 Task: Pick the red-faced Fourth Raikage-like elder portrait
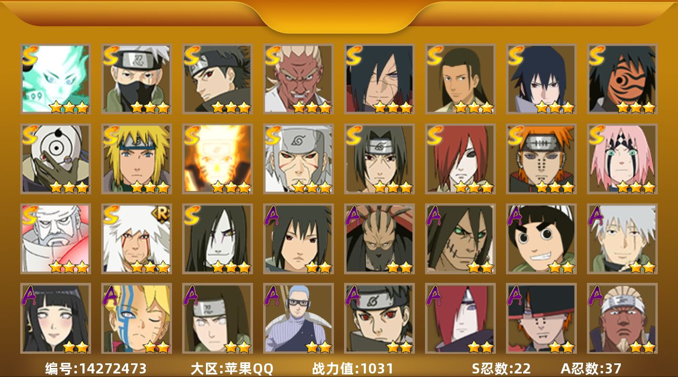[x=299, y=79]
